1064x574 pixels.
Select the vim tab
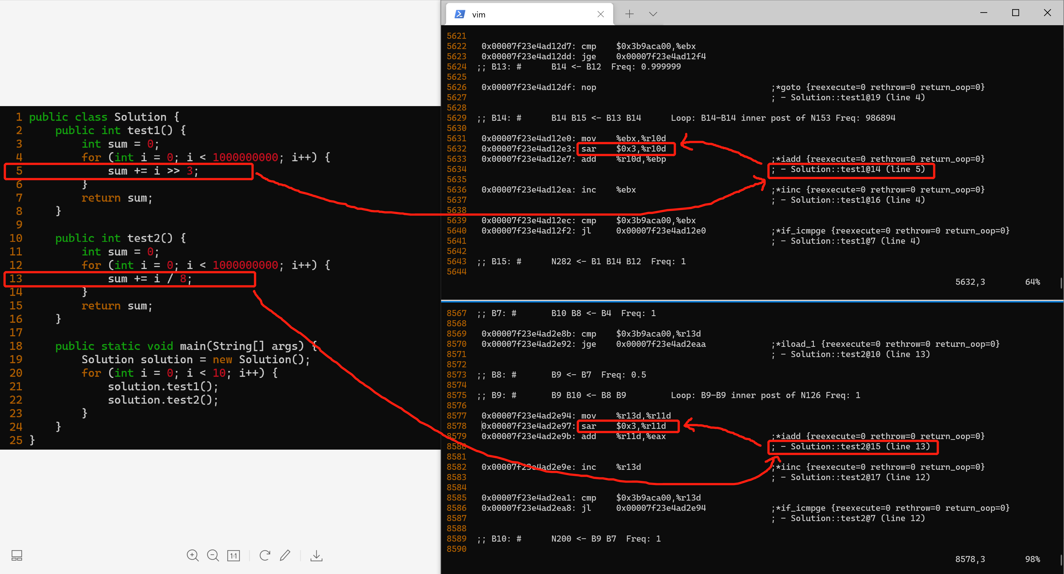coord(530,14)
